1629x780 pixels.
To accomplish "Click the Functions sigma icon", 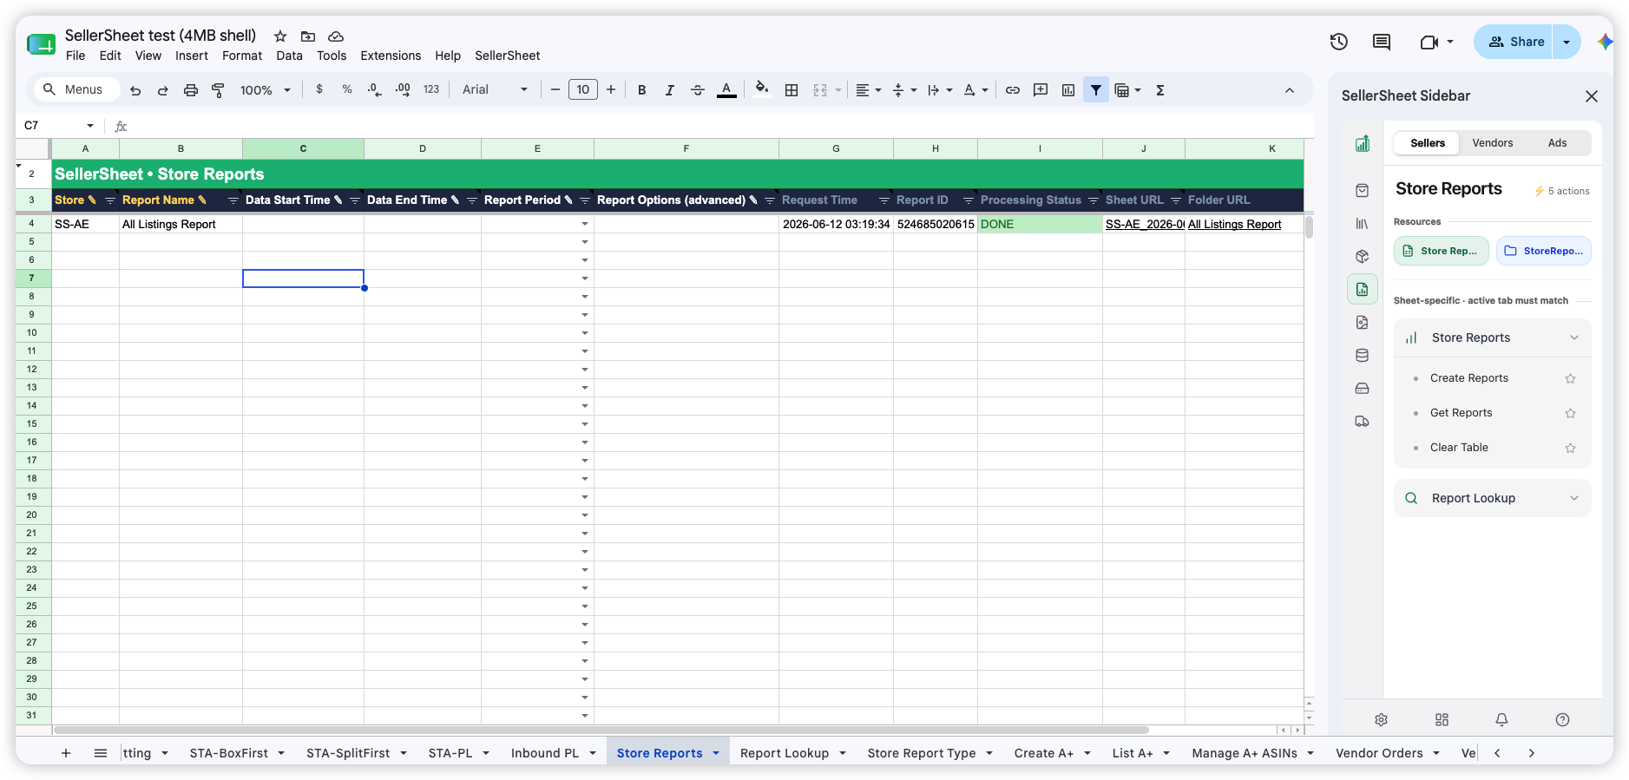I will coord(1160,90).
